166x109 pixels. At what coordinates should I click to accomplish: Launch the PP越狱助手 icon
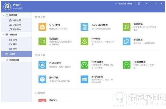tap(42, 65)
